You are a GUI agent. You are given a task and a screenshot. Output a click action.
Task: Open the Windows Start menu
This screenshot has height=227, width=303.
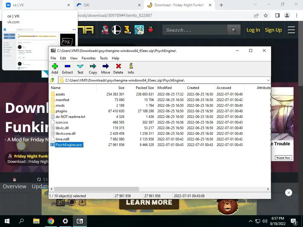point(7,221)
